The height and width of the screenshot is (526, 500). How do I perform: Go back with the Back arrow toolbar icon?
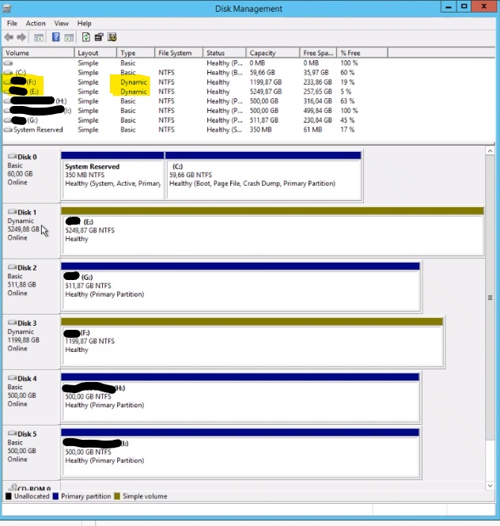tap(9, 37)
